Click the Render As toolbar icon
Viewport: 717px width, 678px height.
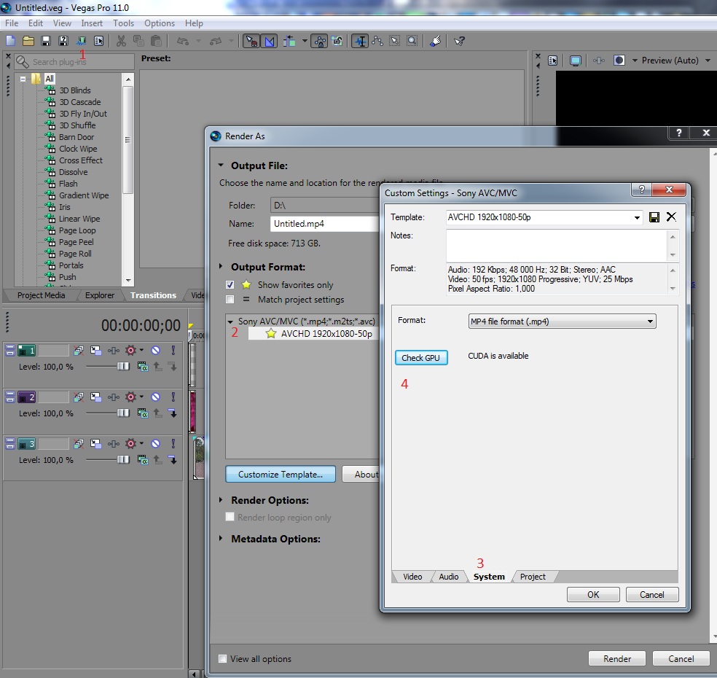point(81,41)
